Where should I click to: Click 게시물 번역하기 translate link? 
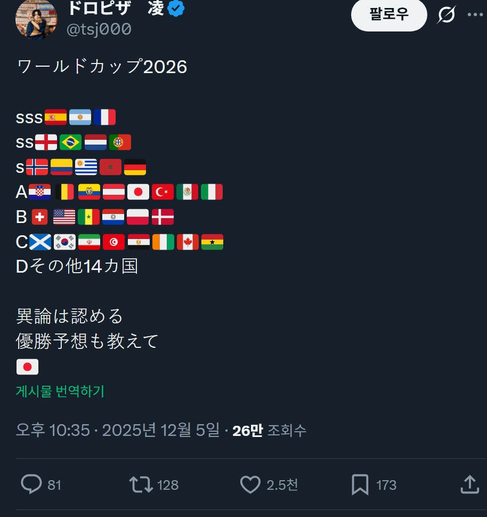pos(60,392)
